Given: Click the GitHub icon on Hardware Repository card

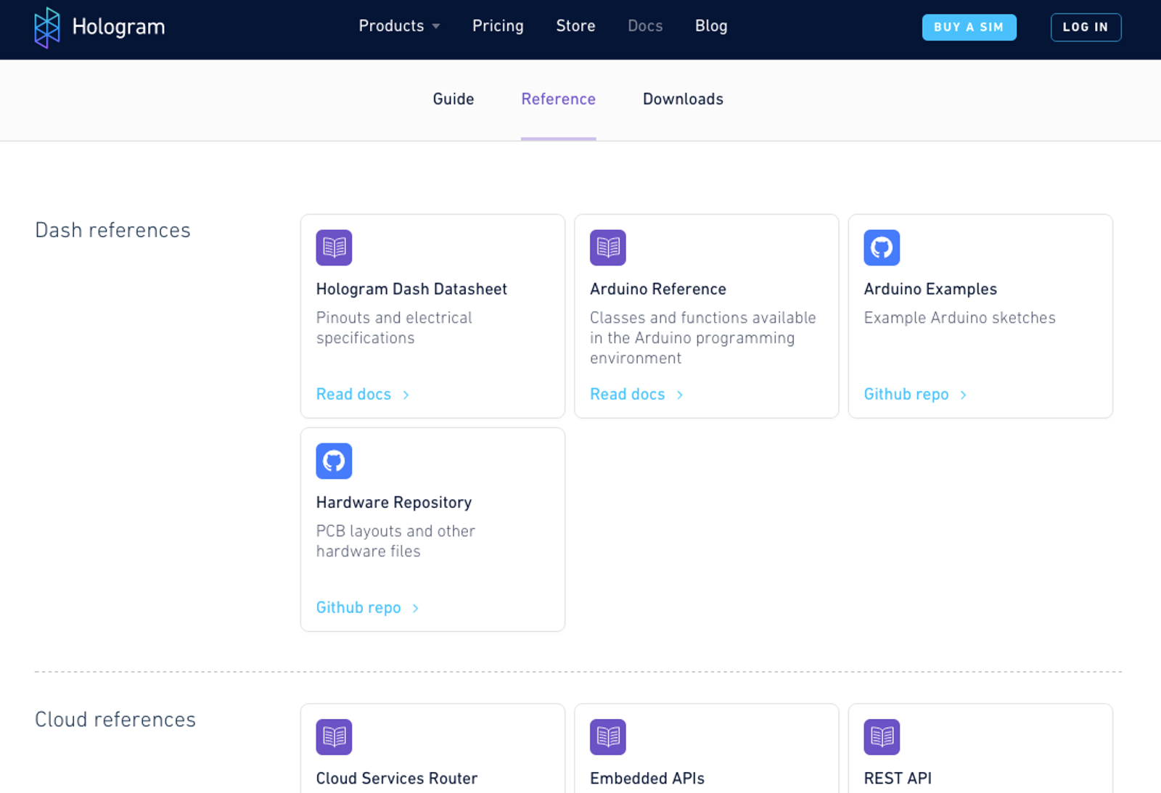Looking at the screenshot, I should (x=334, y=461).
